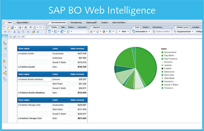Open the Analyse tab
The image size is (204, 131).
(104, 22)
